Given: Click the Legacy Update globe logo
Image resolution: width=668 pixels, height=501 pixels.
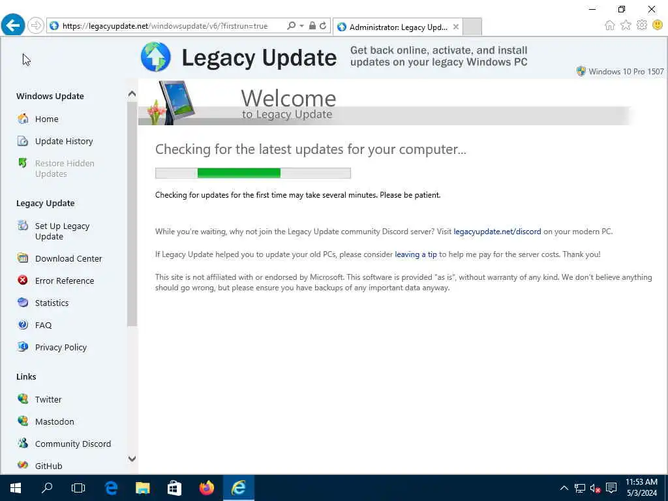Looking at the screenshot, I should coord(156,57).
